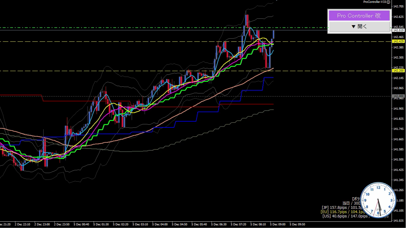
Task: Click the smiley face icon beside ProController-V33
Action: pos(388,2)
